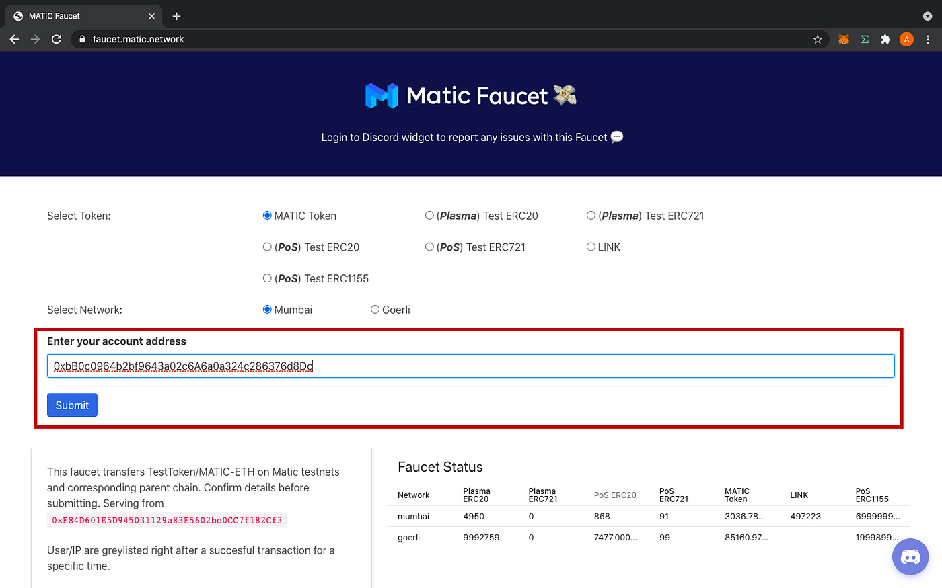Image resolution: width=942 pixels, height=588 pixels.
Task: Select (PoS) Test ERC1155 token
Action: coord(267,278)
